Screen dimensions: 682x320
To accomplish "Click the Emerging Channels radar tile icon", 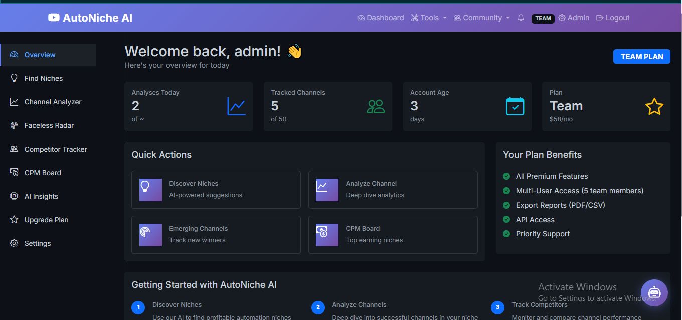I will pyautogui.click(x=150, y=235).
